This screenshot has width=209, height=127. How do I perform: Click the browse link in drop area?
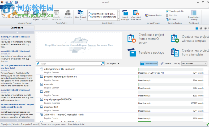[x=92, y=45]
